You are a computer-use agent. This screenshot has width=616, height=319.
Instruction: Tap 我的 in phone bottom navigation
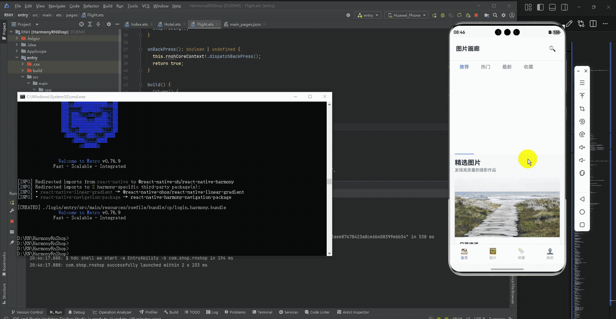coord(550,254)
